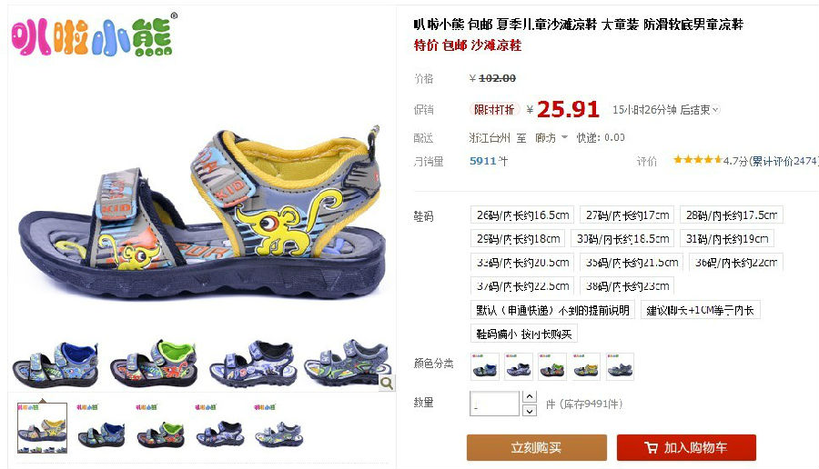Show the second gallery thumbnail with blue sandal
Image resolution: width=819 pixels, height=469 pixels.
point(101,428)
